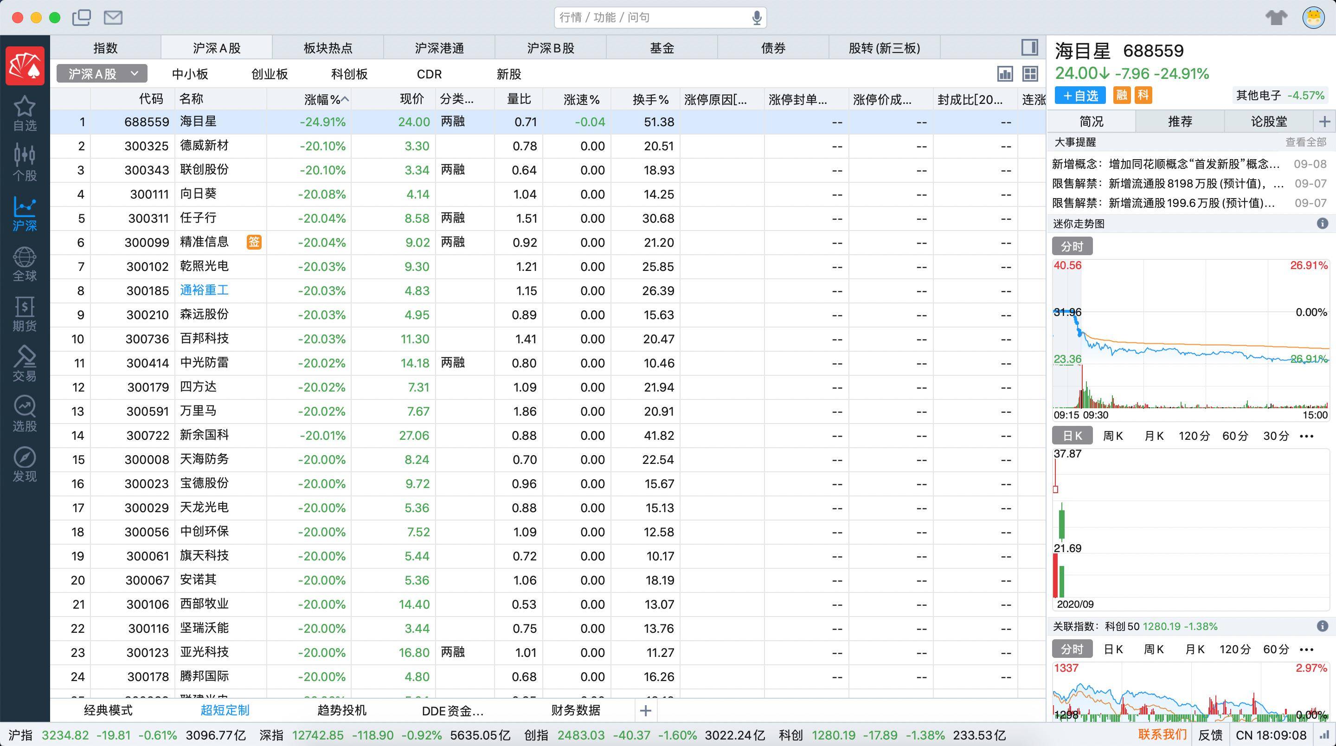Image resolution: width=1336 pixels, height=746 pixels.
Task: Select 月K for 海目星 chart
Action: coord(1154,436)
